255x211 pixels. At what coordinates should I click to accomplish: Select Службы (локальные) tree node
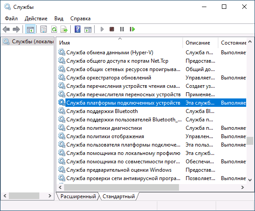[x=28, y=41]
